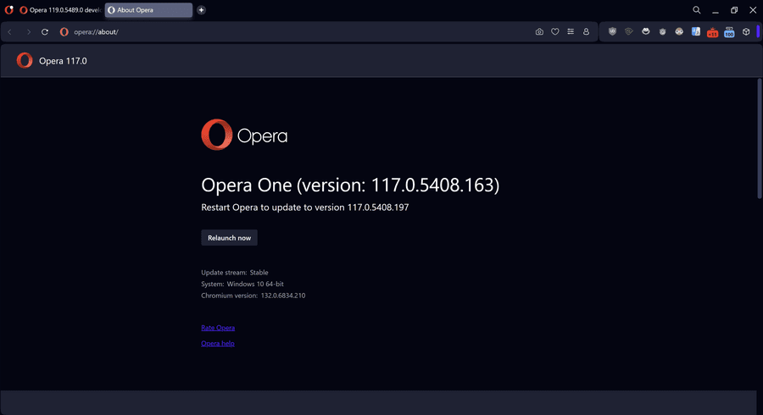Click the Chromium version 132.0.6834.210 line
Screen dimensions: 763x415
(253, 296)
